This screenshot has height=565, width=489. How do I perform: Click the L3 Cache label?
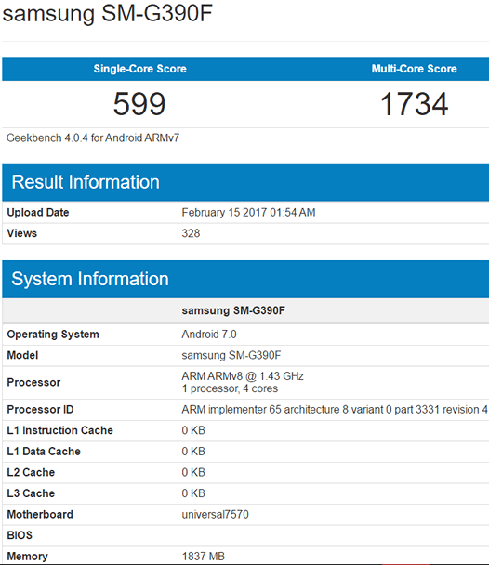click(x=31, y=493)
